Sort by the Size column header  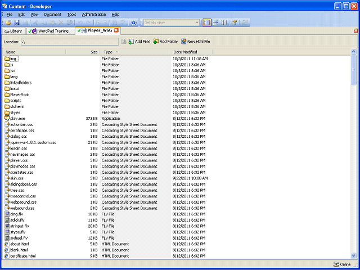(x=83, y=52)
